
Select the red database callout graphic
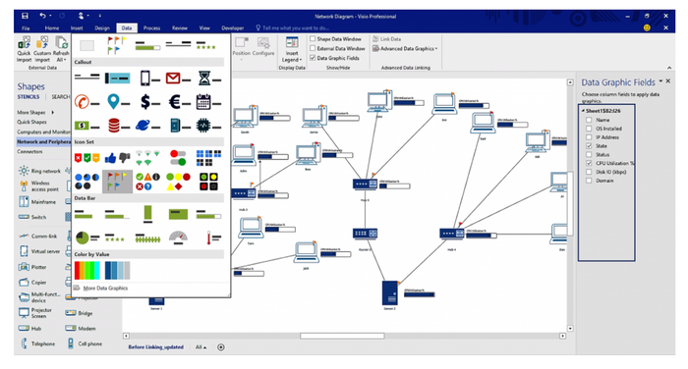tap(118, 126)
